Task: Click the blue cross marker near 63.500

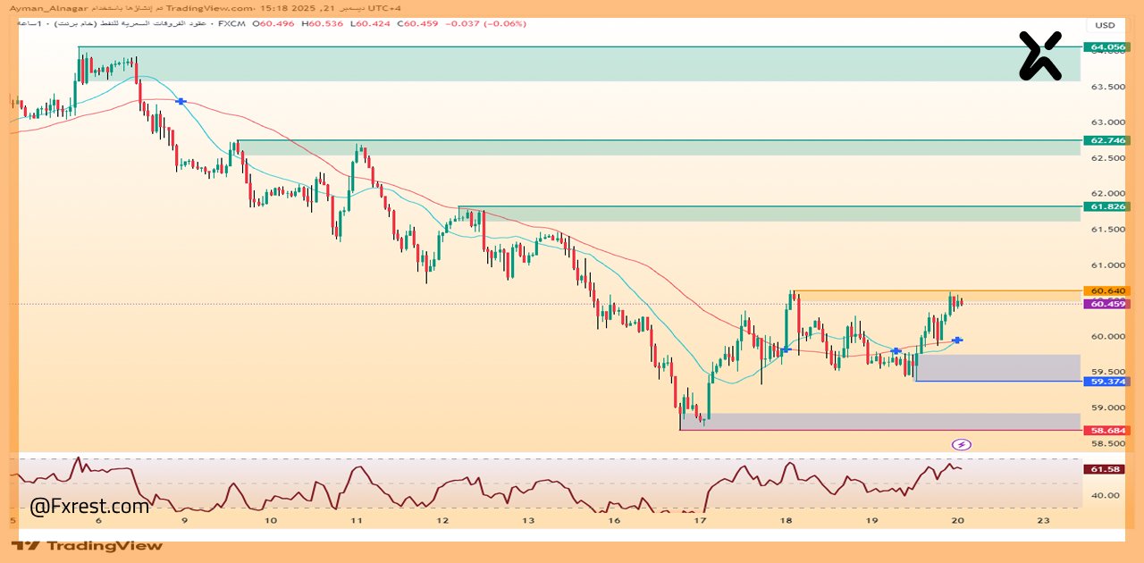Action: 181,102
